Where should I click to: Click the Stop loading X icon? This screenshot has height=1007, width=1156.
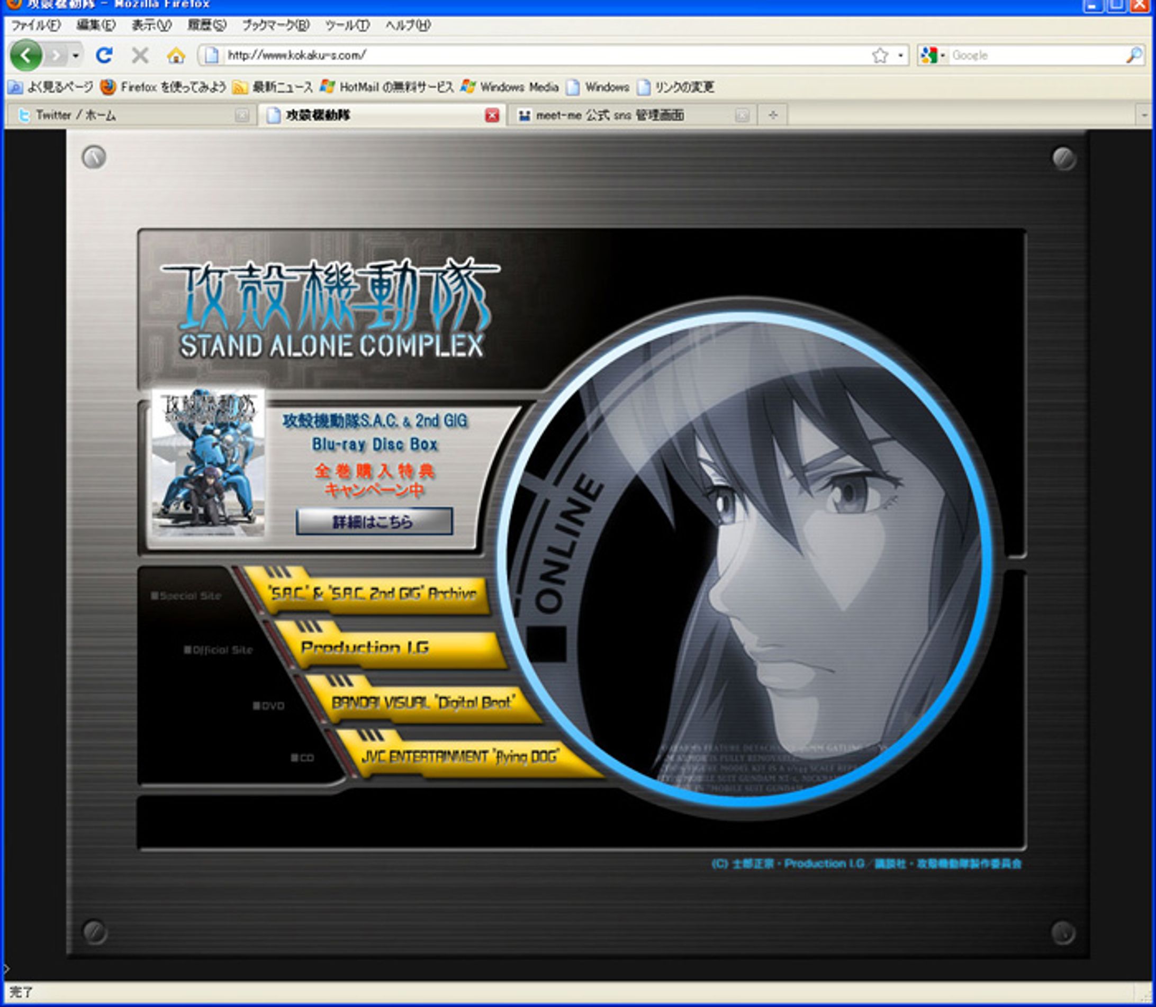coord(140,55)
